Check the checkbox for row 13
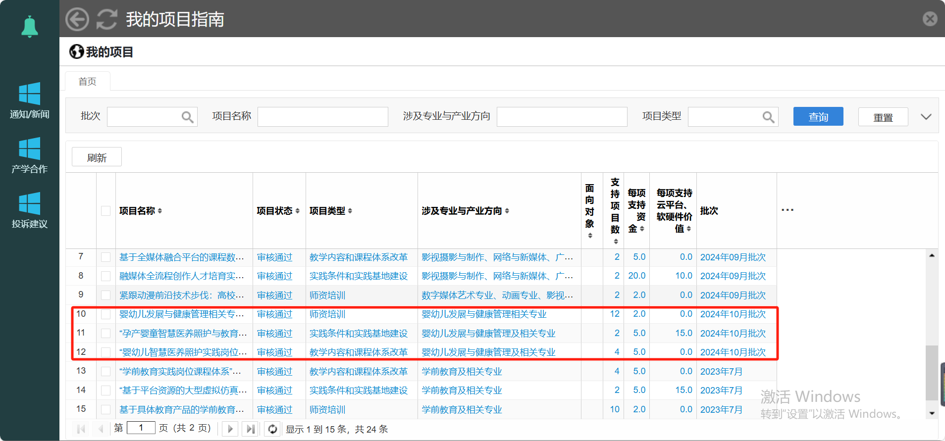Image resolution: width=945 pixels, height=441 pixels. pyautogui.click(x=105, y=371)
